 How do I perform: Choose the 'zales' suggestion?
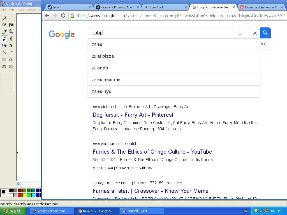click(174, 45)
